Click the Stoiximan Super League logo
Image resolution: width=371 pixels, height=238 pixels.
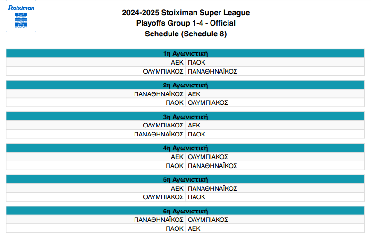pos(21,17)
